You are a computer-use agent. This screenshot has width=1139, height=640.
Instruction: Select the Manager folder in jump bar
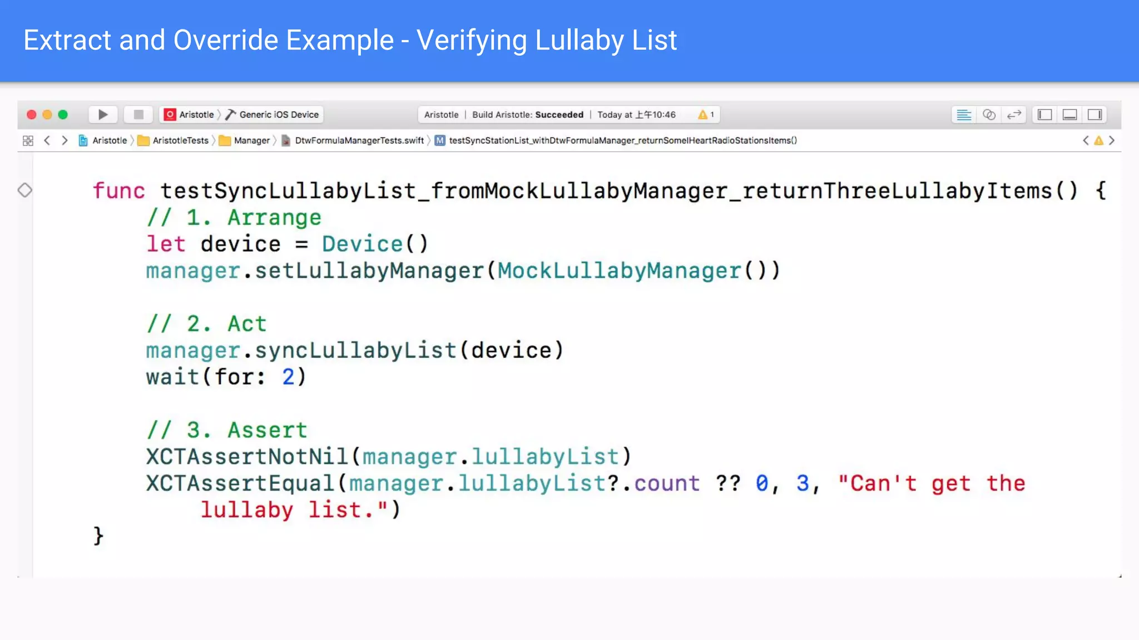pos(251,141)
